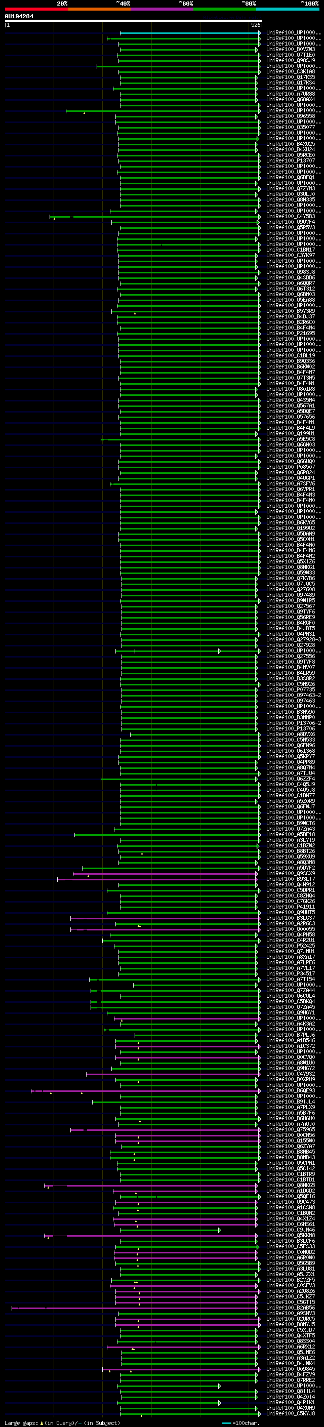Choose the UniRef100_Q5QEI6 hit label
Viewport: 324px width, 1427px height.
pos(291,1196)
